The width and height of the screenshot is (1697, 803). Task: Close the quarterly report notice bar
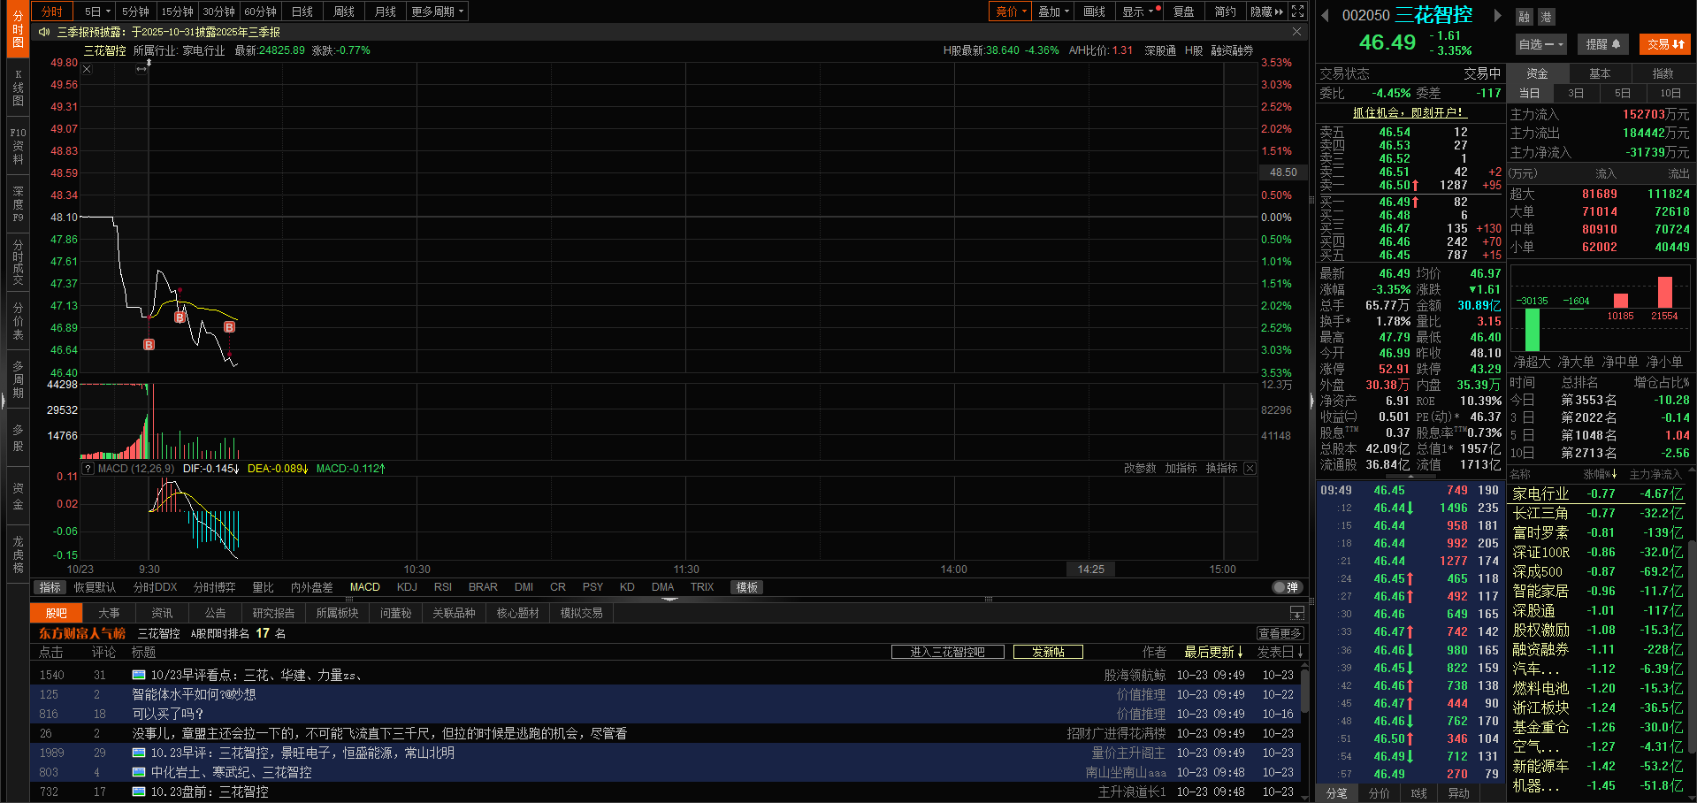pos(1296,32)
